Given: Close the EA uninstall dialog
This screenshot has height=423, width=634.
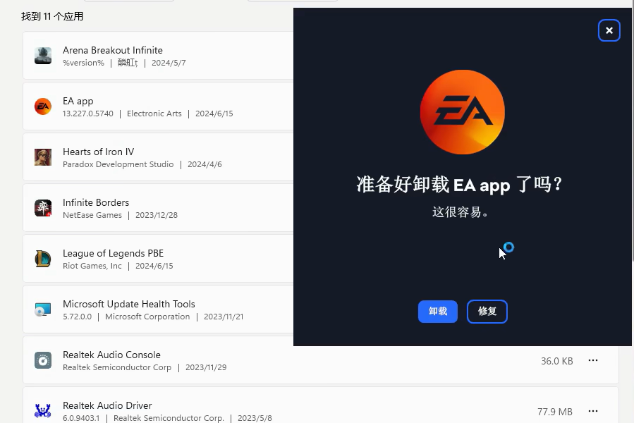Looking at the screenshot, I should [x=609, y=30].
